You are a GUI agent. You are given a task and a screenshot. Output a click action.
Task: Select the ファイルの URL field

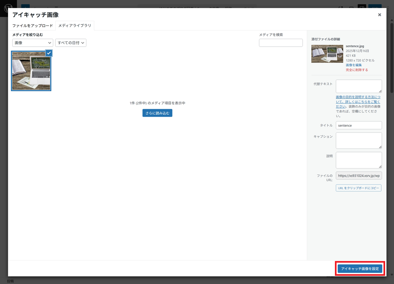359,176
